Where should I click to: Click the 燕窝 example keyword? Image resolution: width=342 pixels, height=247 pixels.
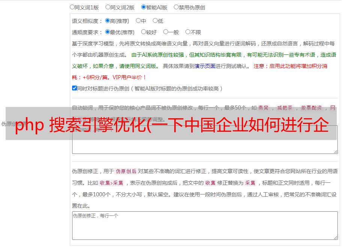(x=264, y=108)
